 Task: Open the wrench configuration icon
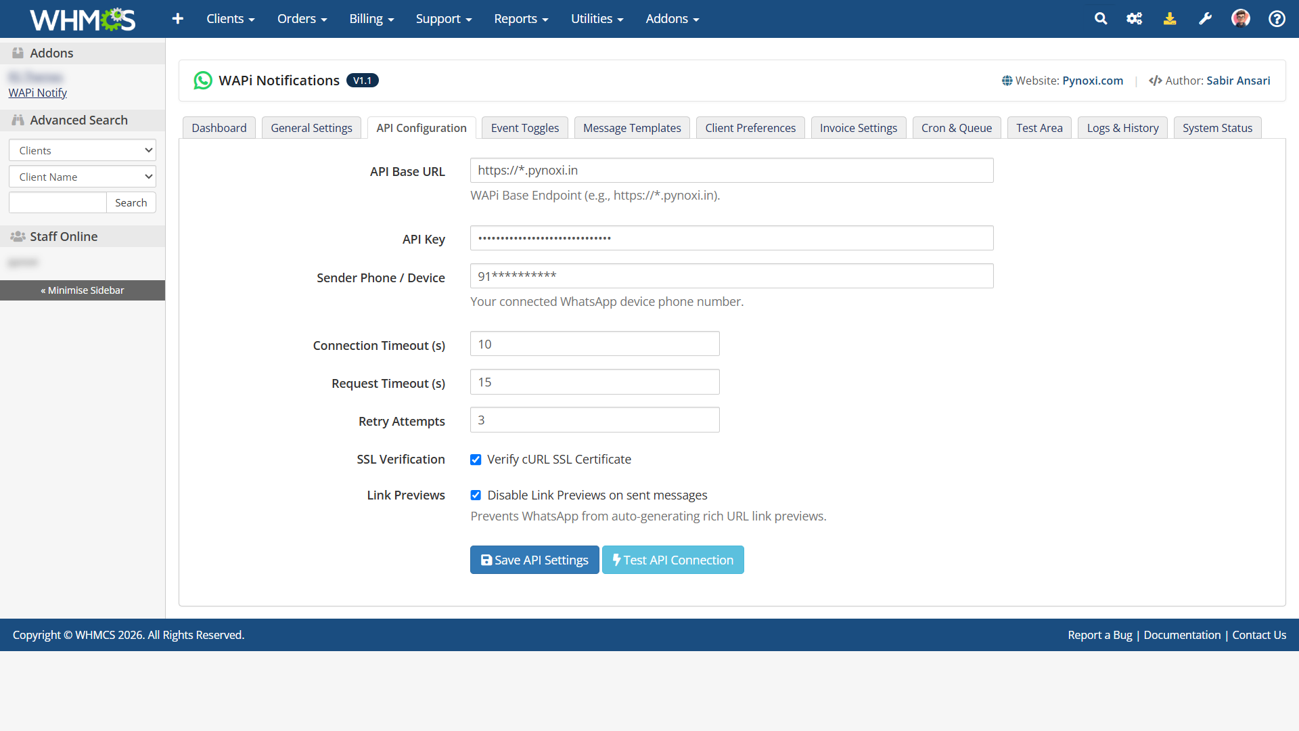[x=1205, y=19]
